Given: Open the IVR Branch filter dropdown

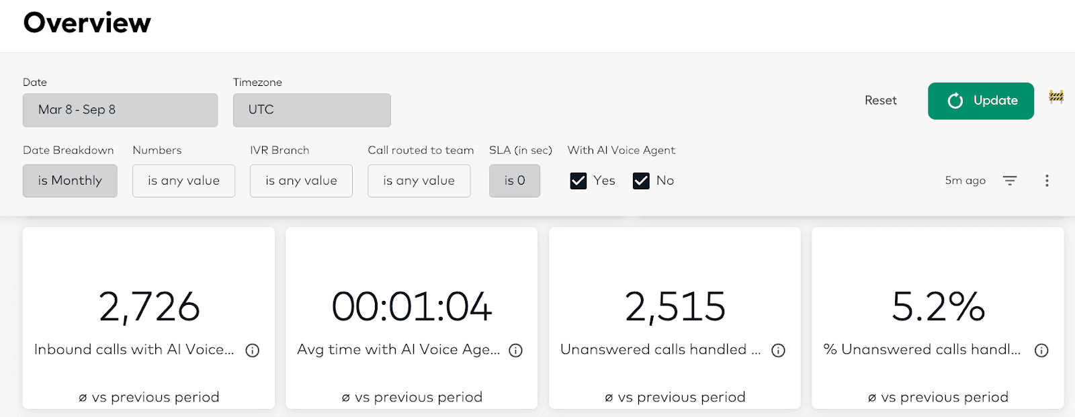Looking at the screenshot, I should tap(301, 180).
